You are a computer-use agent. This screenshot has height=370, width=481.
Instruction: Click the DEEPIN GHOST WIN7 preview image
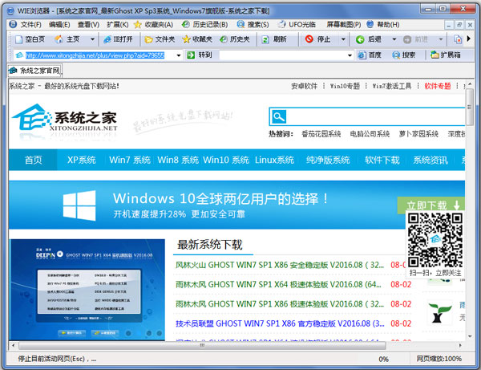click(x=87, y=290)
